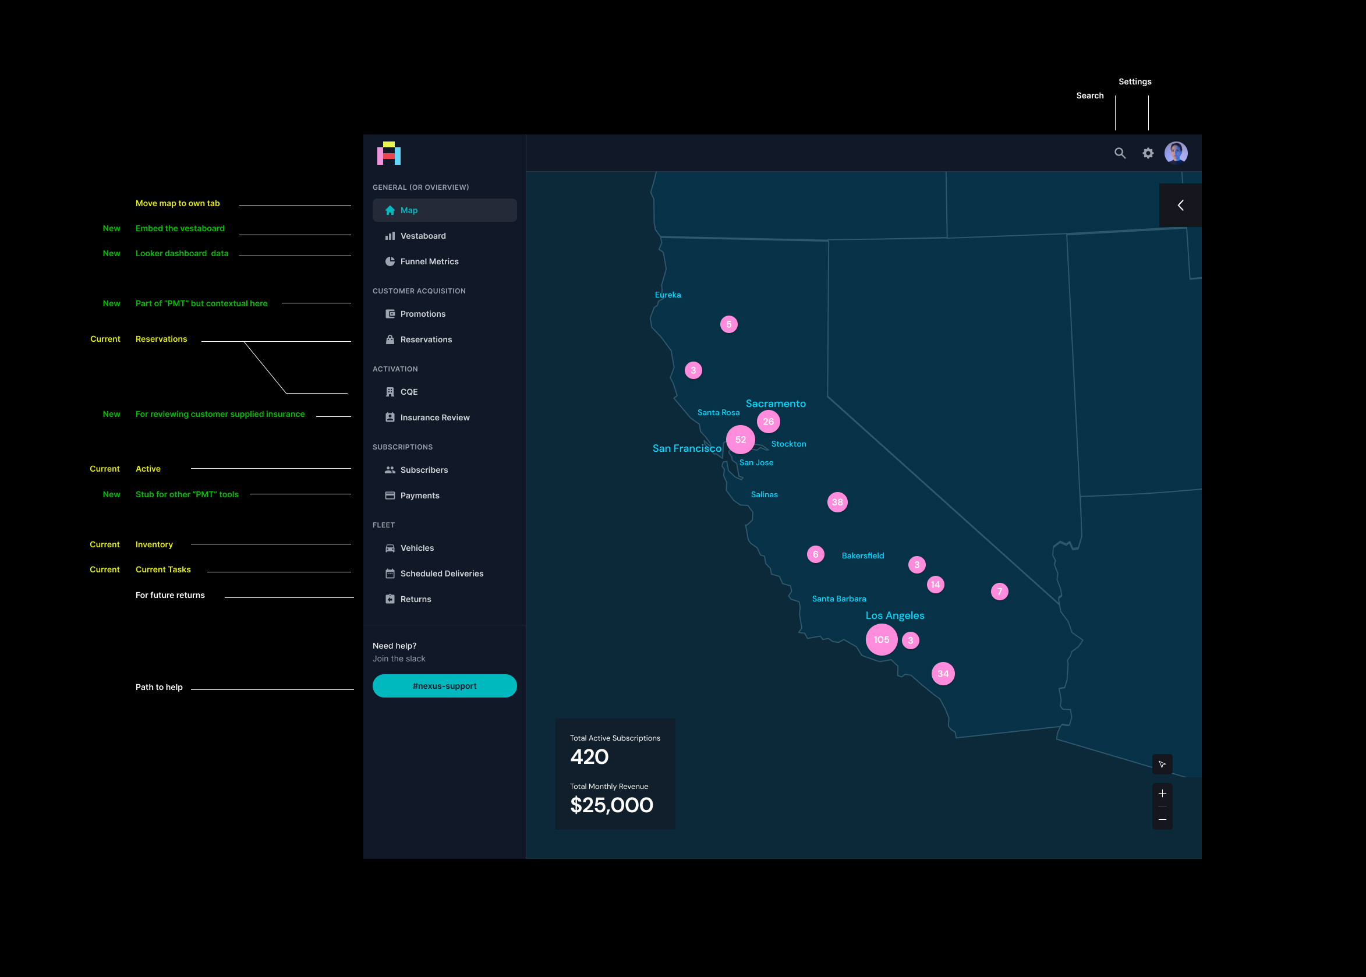This screenshot has width=1366, height=977.
Task: Click the user profile avatar
Action: pos(1176,153)
